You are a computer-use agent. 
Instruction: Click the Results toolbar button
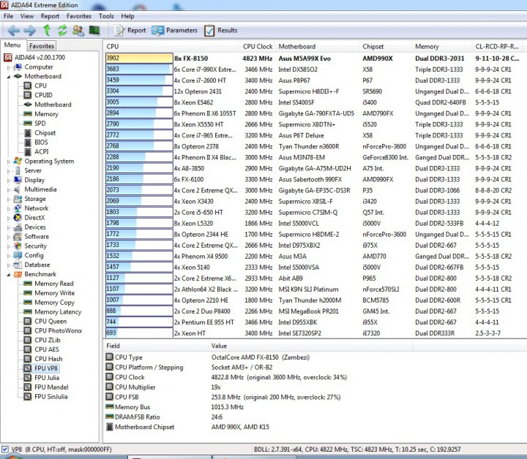coord(220,31)
